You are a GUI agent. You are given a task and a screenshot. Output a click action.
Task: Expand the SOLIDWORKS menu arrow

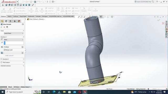coord(17,2)
